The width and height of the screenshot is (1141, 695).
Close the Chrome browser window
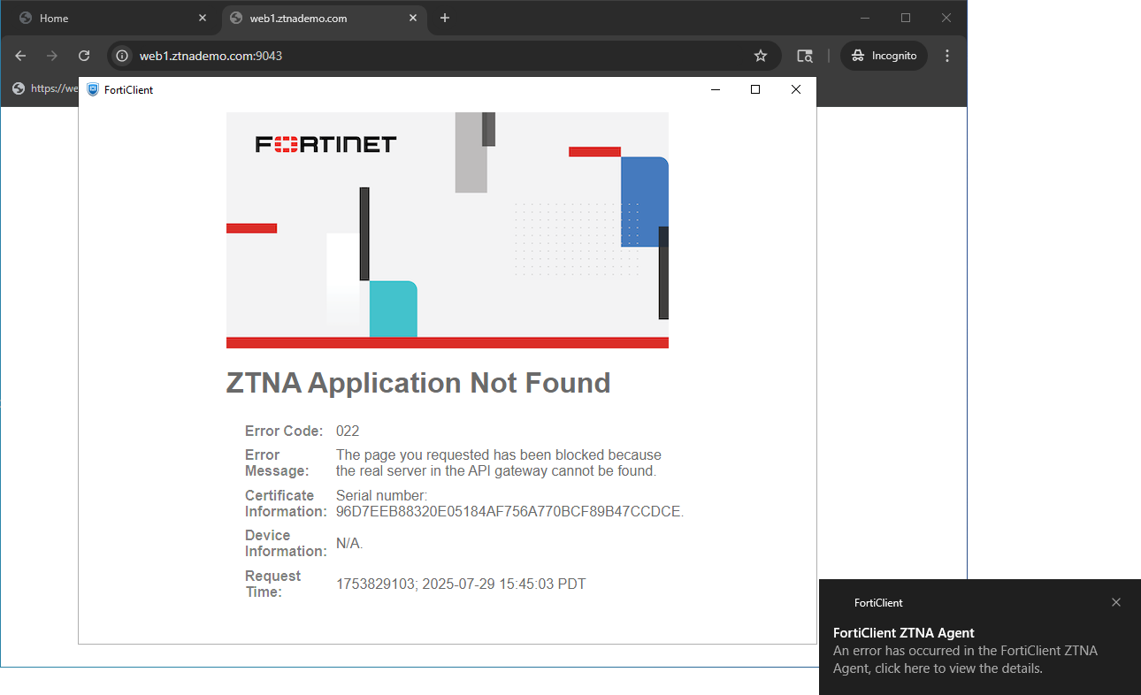(x=946, y=18)
